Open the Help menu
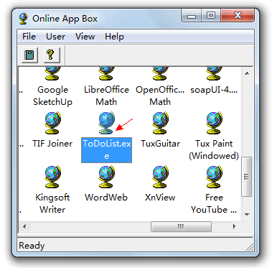 tap(114, 37)
